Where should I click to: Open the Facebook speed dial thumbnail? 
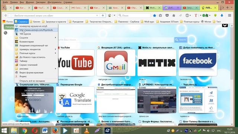198,63
